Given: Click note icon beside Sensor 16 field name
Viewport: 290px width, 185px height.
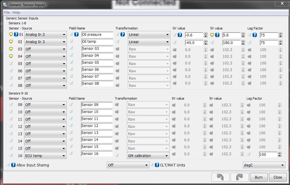Looking at the screenshot, I should pyautogui.click(x=71, y=153).
